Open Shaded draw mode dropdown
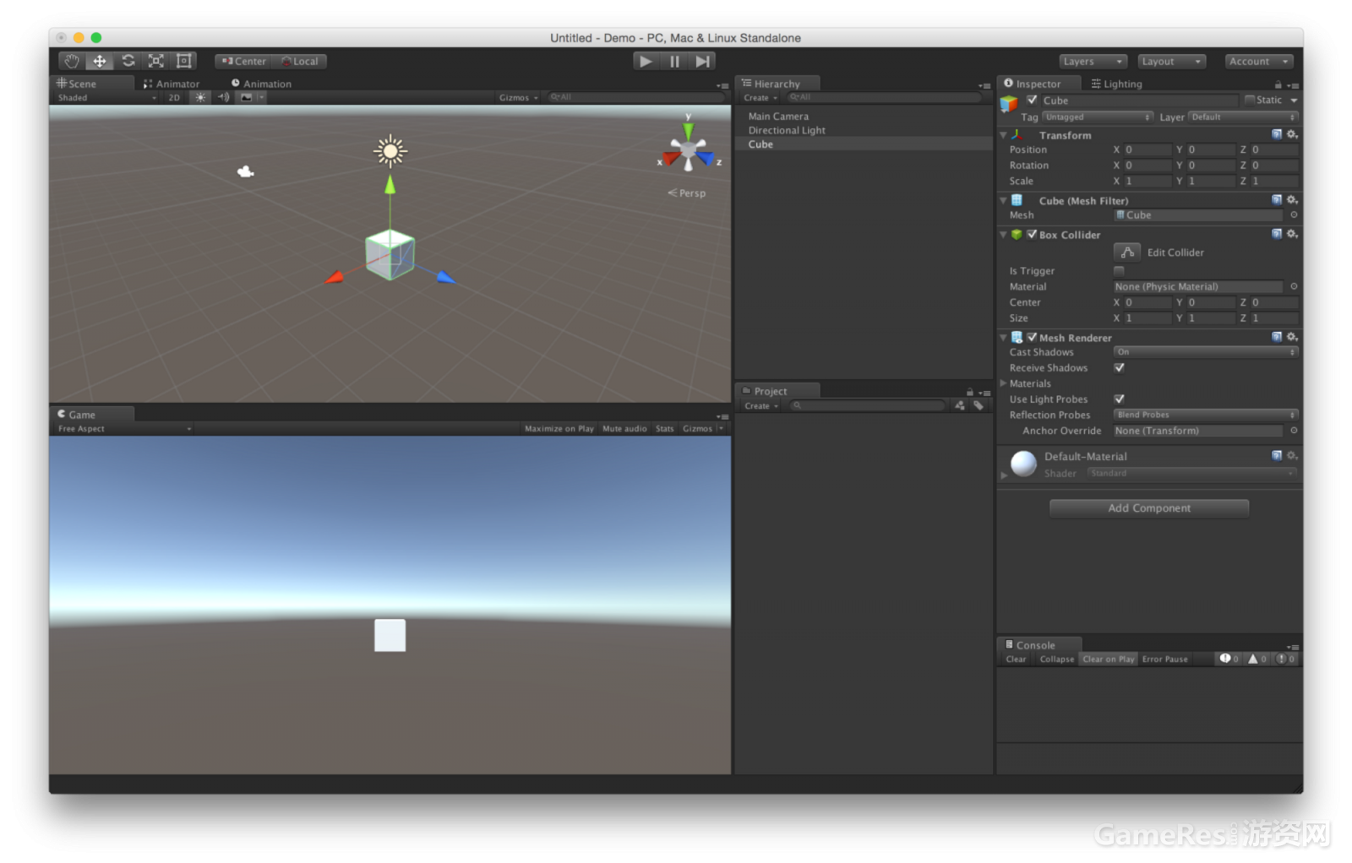1352x863 pixels. point(107,97)
